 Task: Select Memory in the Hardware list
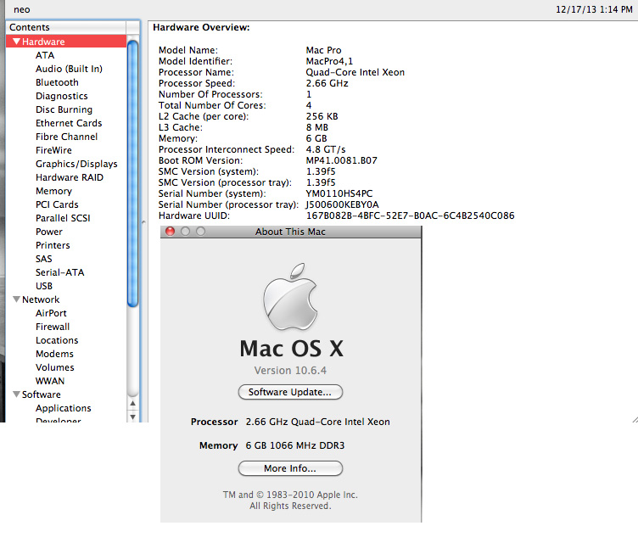(x=53, y=191)
